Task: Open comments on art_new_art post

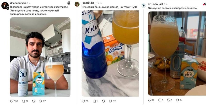Action: coord(160,100)
